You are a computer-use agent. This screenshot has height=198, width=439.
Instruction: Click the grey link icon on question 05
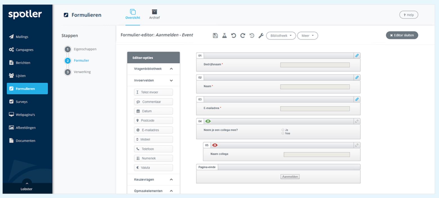tap(357, 145)
